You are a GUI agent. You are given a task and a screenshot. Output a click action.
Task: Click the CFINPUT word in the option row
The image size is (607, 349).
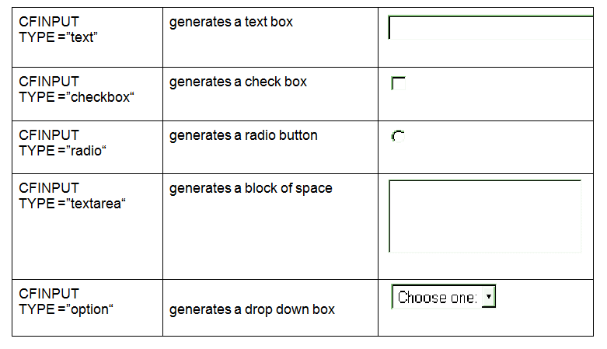click(x=49, y=294)
